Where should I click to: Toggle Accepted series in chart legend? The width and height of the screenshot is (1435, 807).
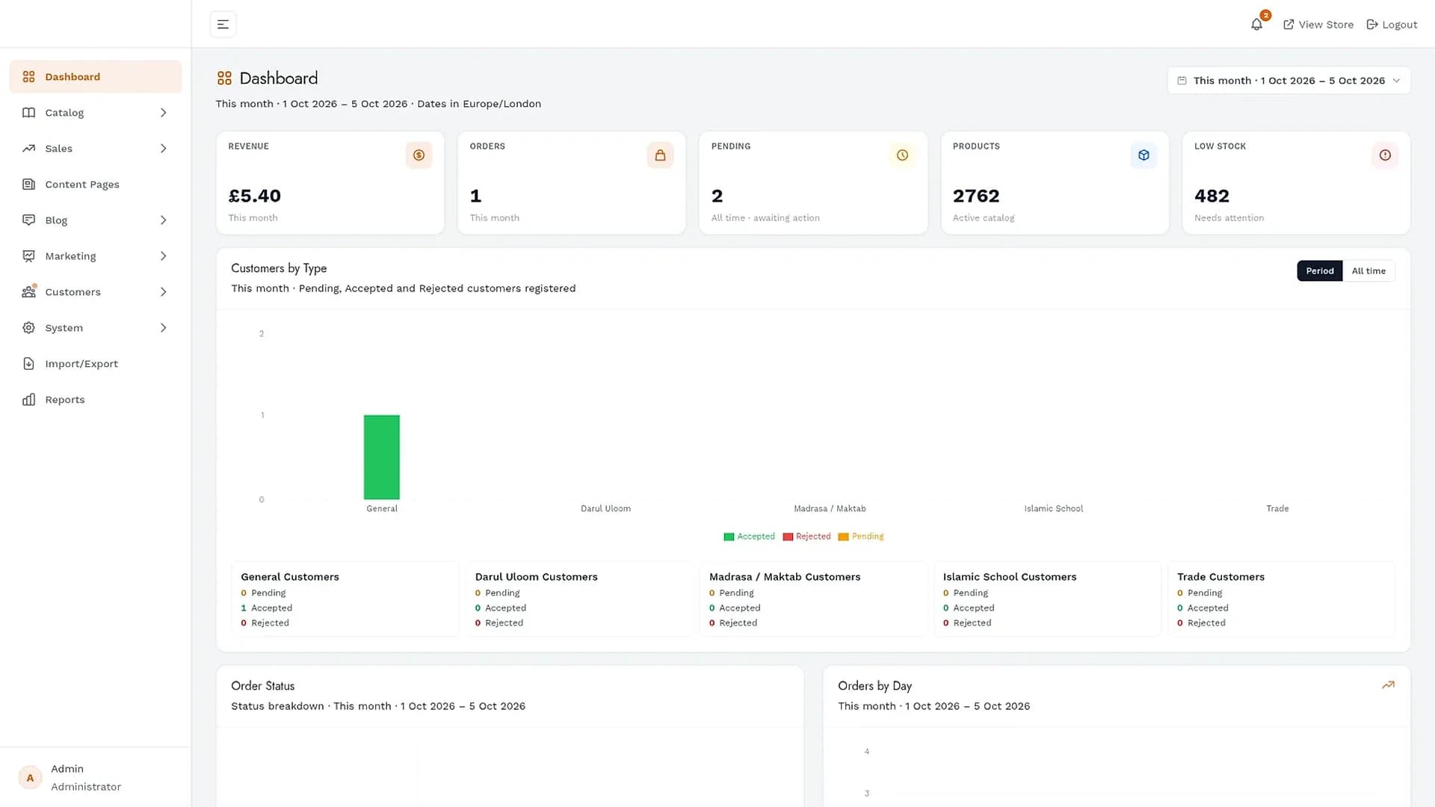point(749,537)
